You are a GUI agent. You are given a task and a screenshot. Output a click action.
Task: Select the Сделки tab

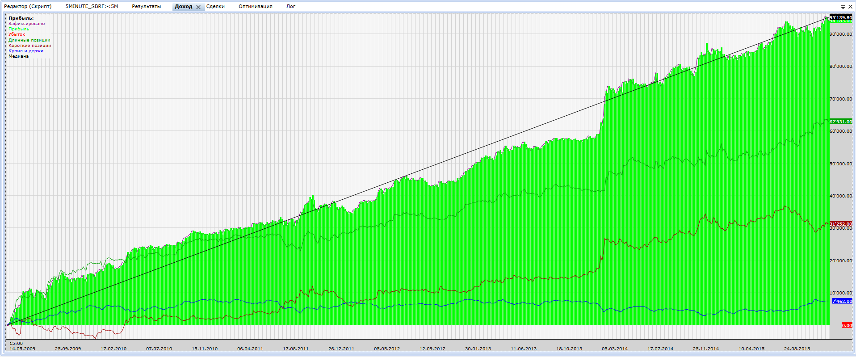215,6
